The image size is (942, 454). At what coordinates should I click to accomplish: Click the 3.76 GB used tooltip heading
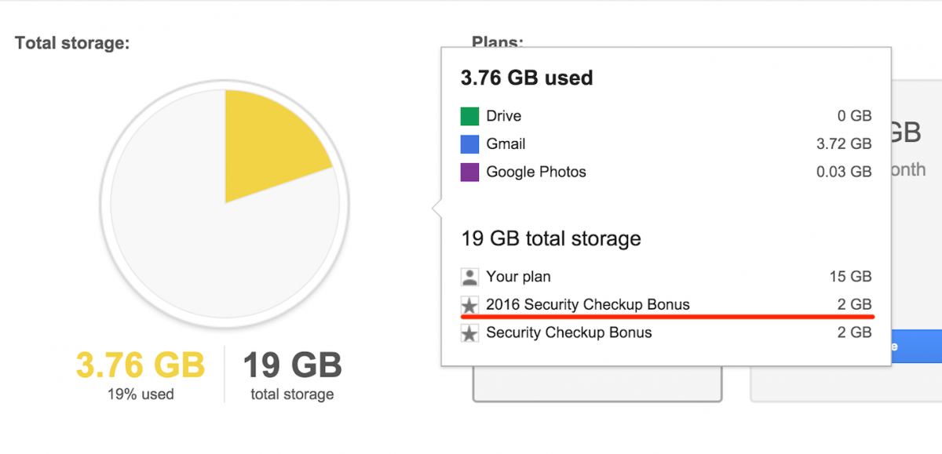pos(526,77)
